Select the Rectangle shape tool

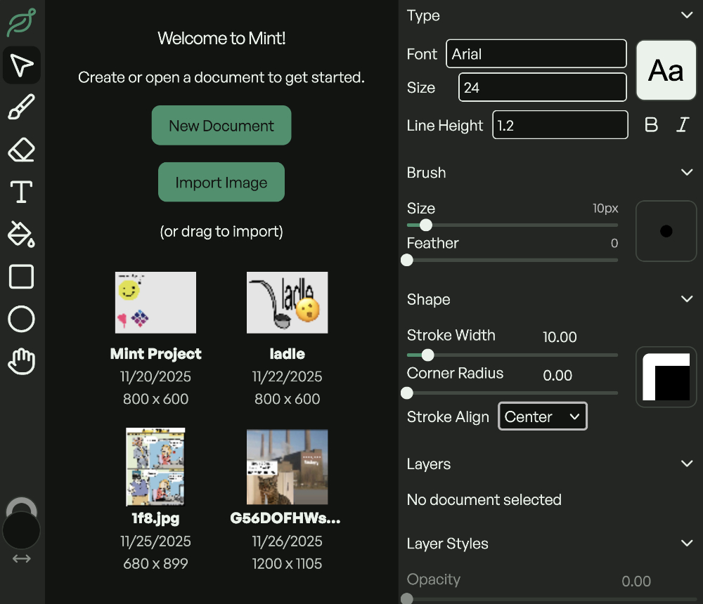pyautogui.click(x=21, y=277)
